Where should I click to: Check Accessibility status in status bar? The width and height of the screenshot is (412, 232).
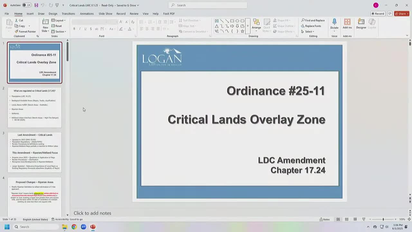[67, 219]
